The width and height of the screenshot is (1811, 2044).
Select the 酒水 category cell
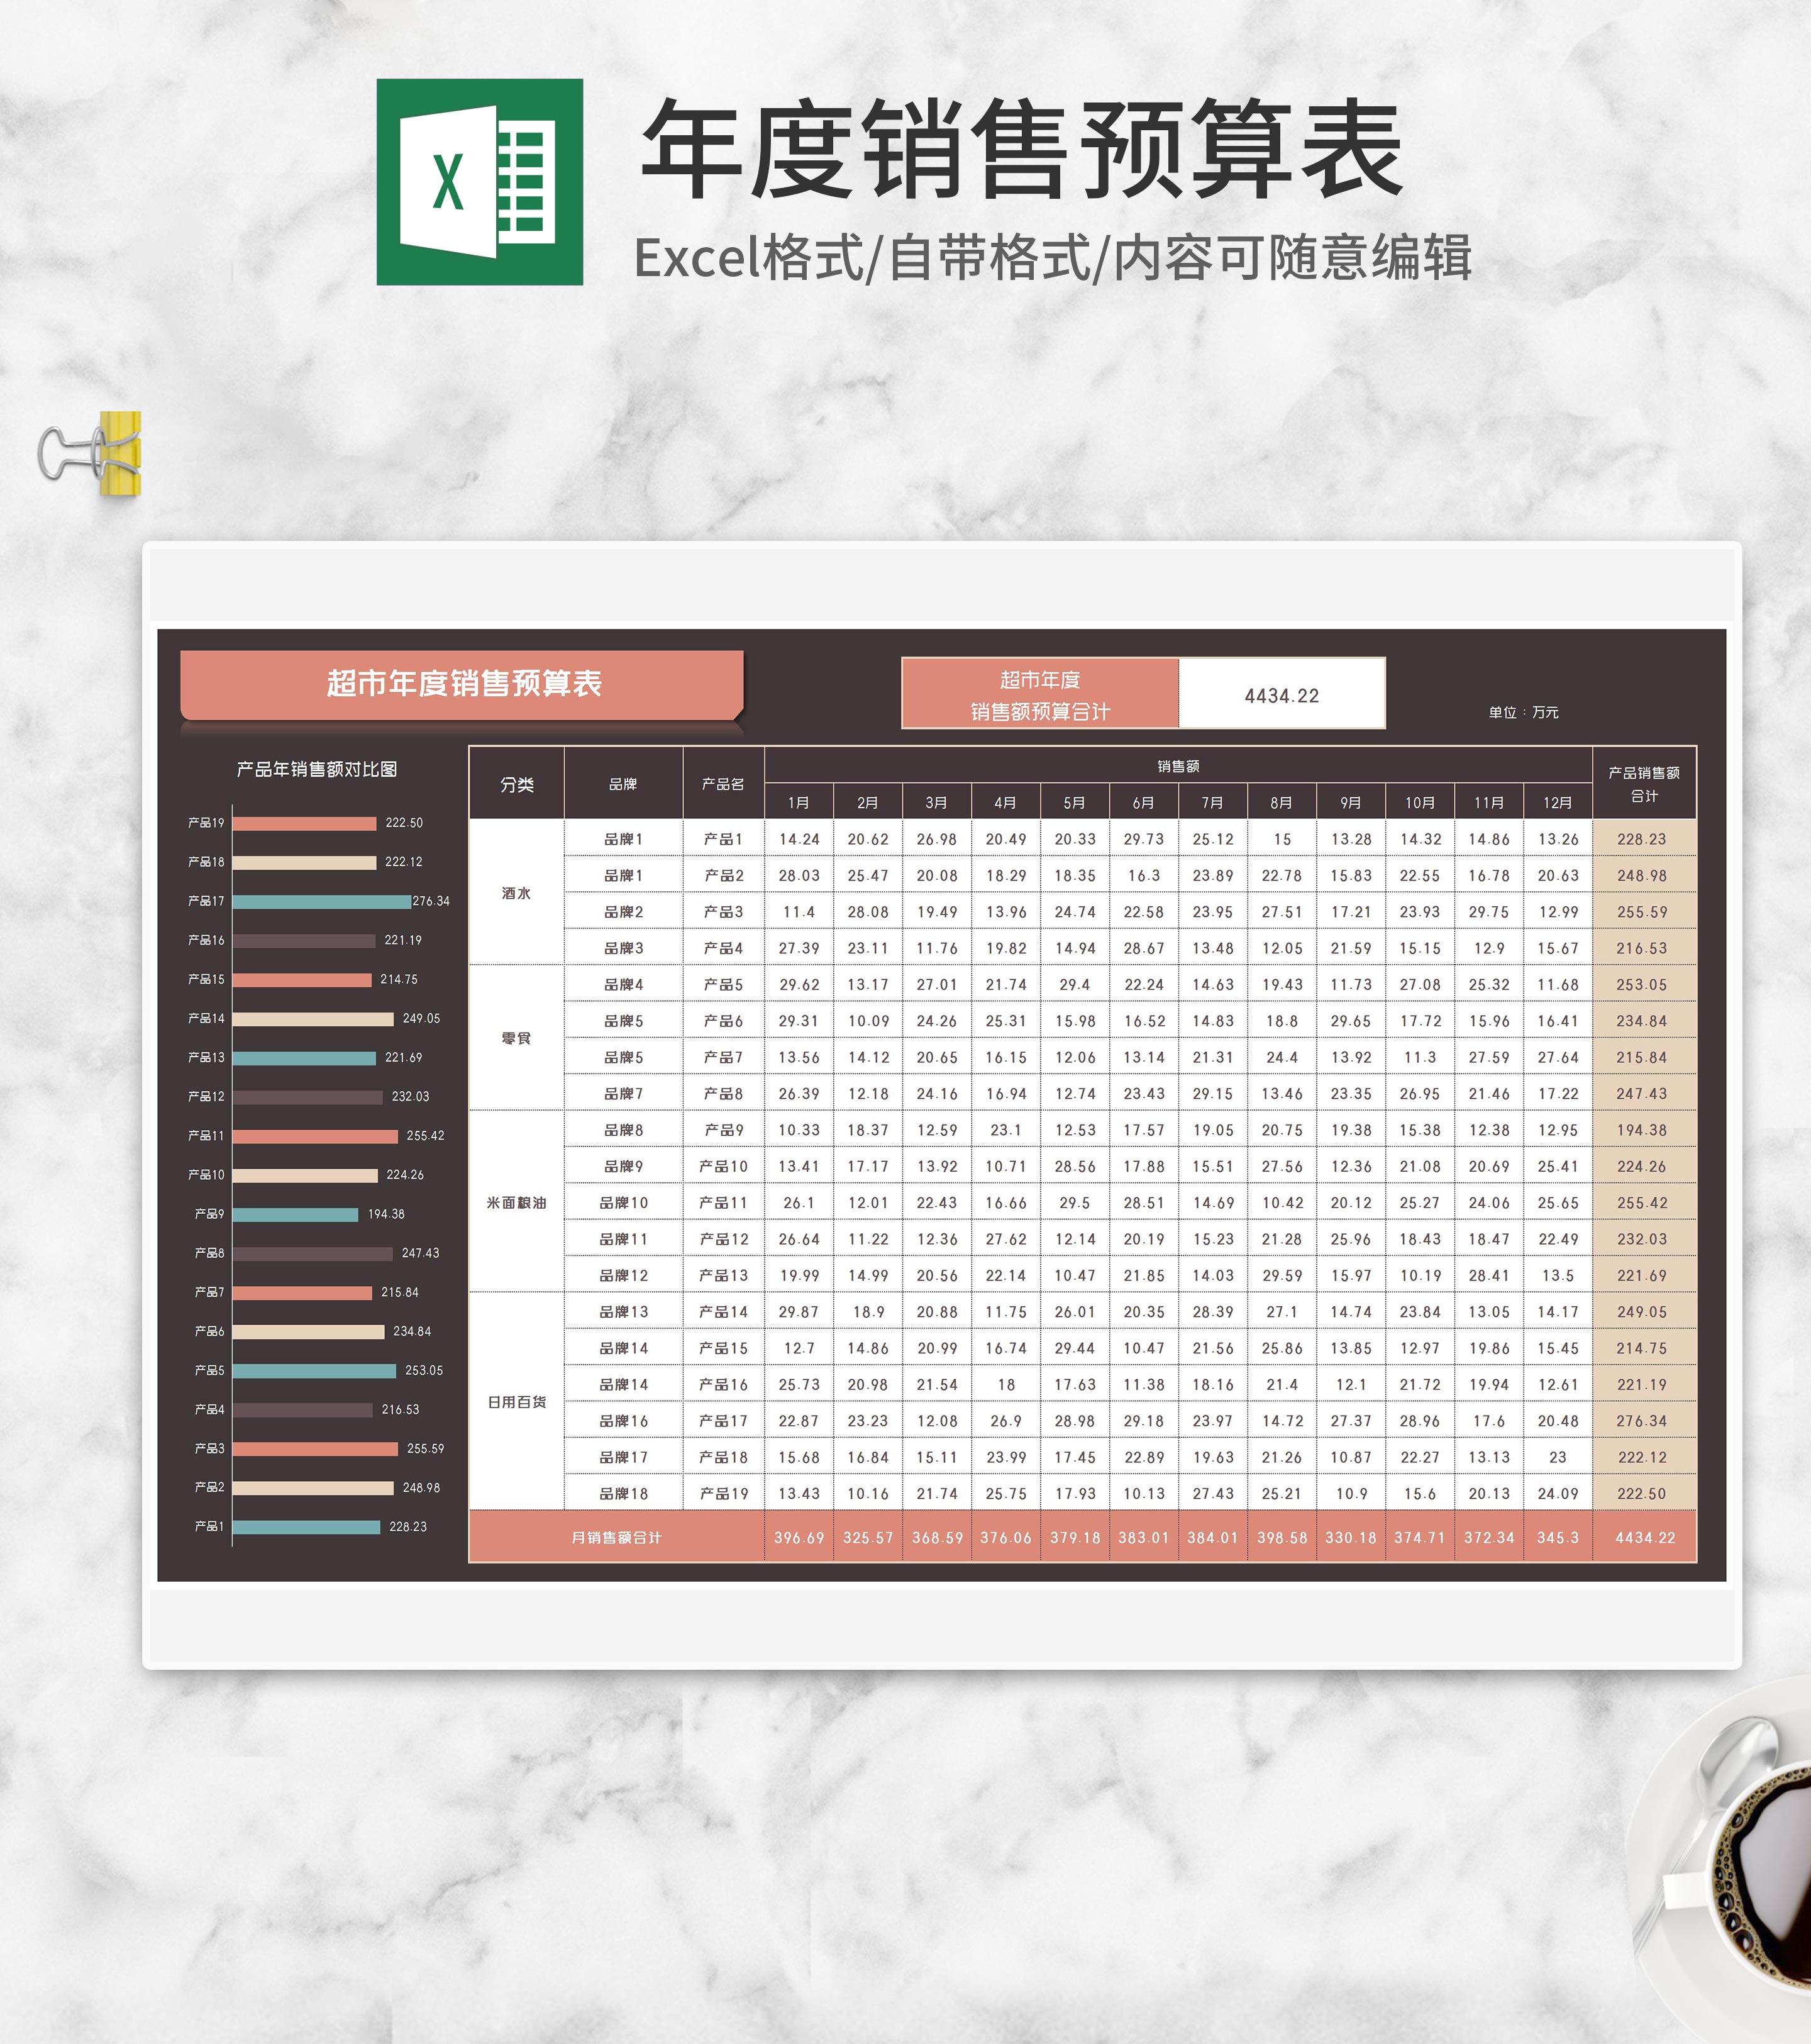pyautogui.click(x=516, y=893)
